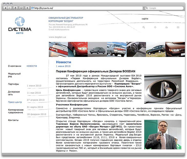Image resolution: width=187 pixels, height=159 pixels.
Task: Click the date 1 июня 2010 under Новости heading
Action: coord(63,66)
